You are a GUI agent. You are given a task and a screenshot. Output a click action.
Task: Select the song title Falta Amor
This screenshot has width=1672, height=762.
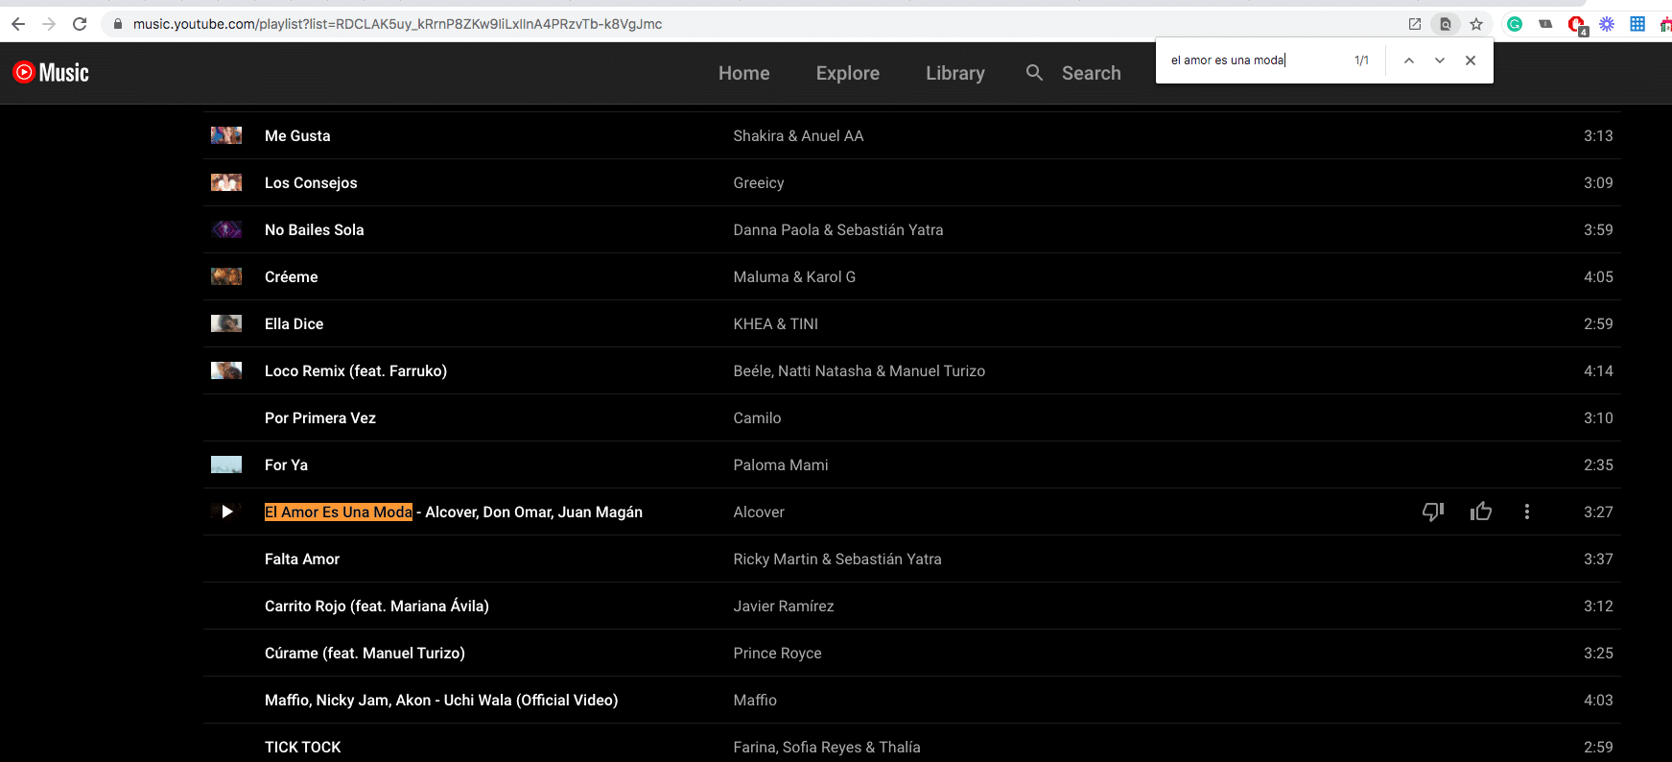pyautogui.click(x=302, y=560)
